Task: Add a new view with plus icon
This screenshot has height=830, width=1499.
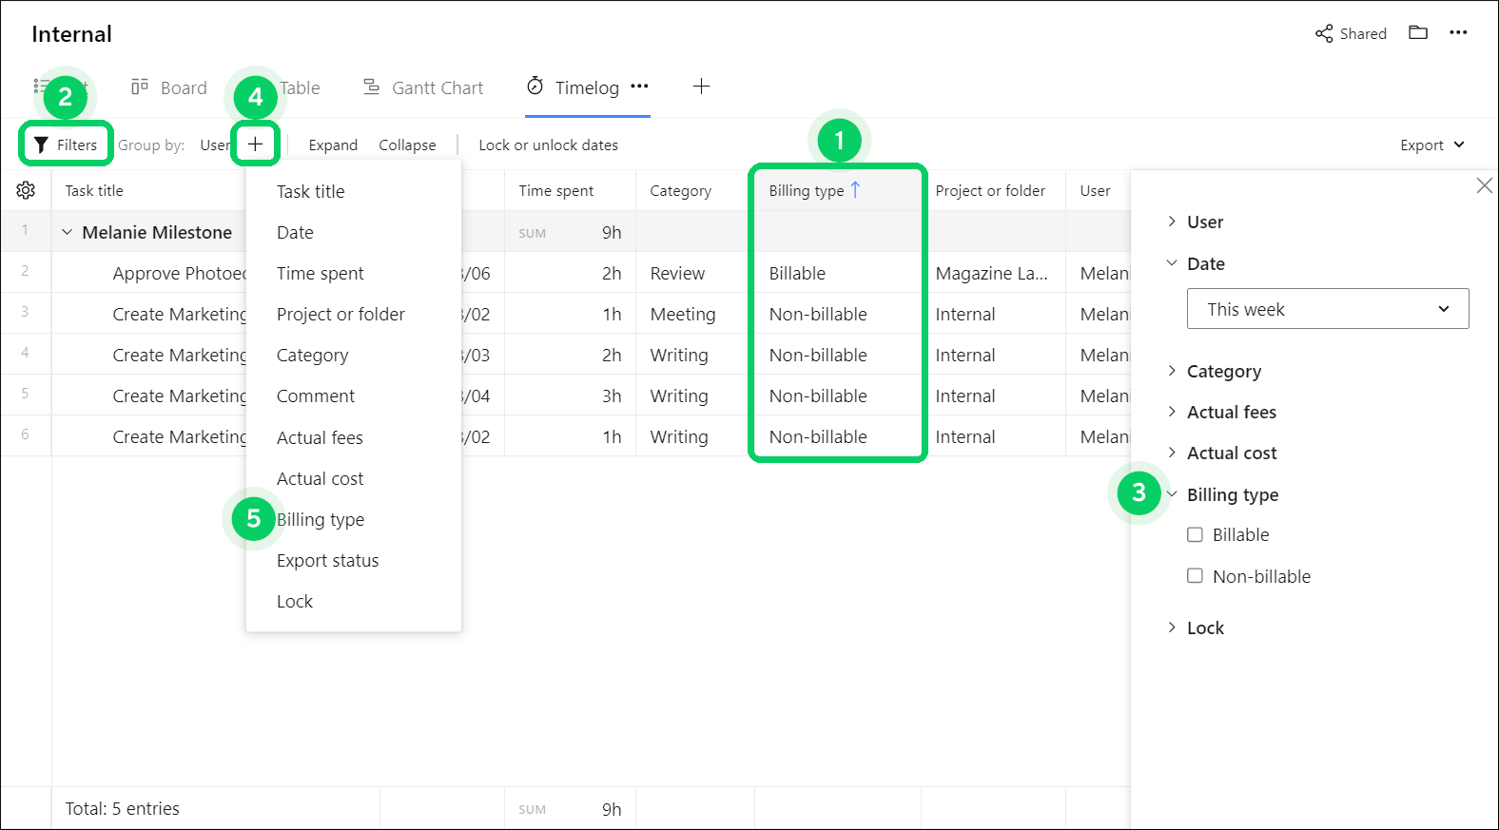Action: [701, 87]
